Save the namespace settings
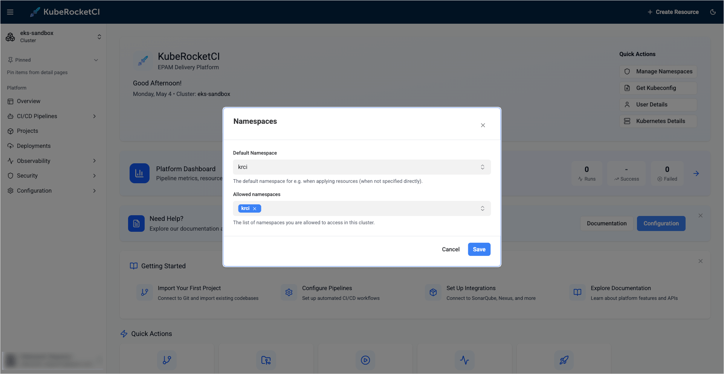 479,249
